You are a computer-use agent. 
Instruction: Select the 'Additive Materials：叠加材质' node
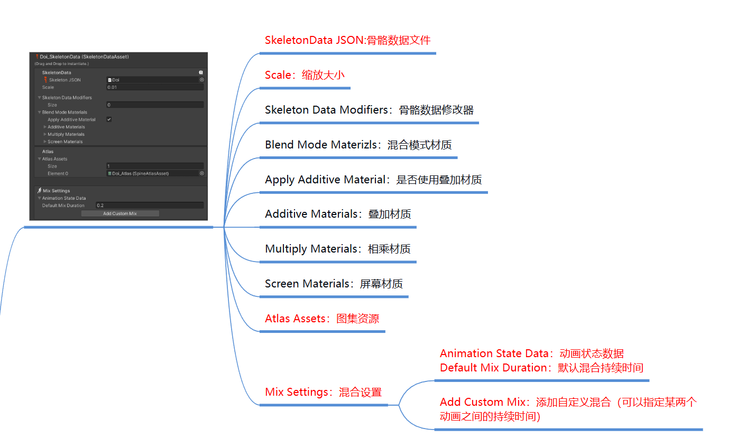[338, 214]
